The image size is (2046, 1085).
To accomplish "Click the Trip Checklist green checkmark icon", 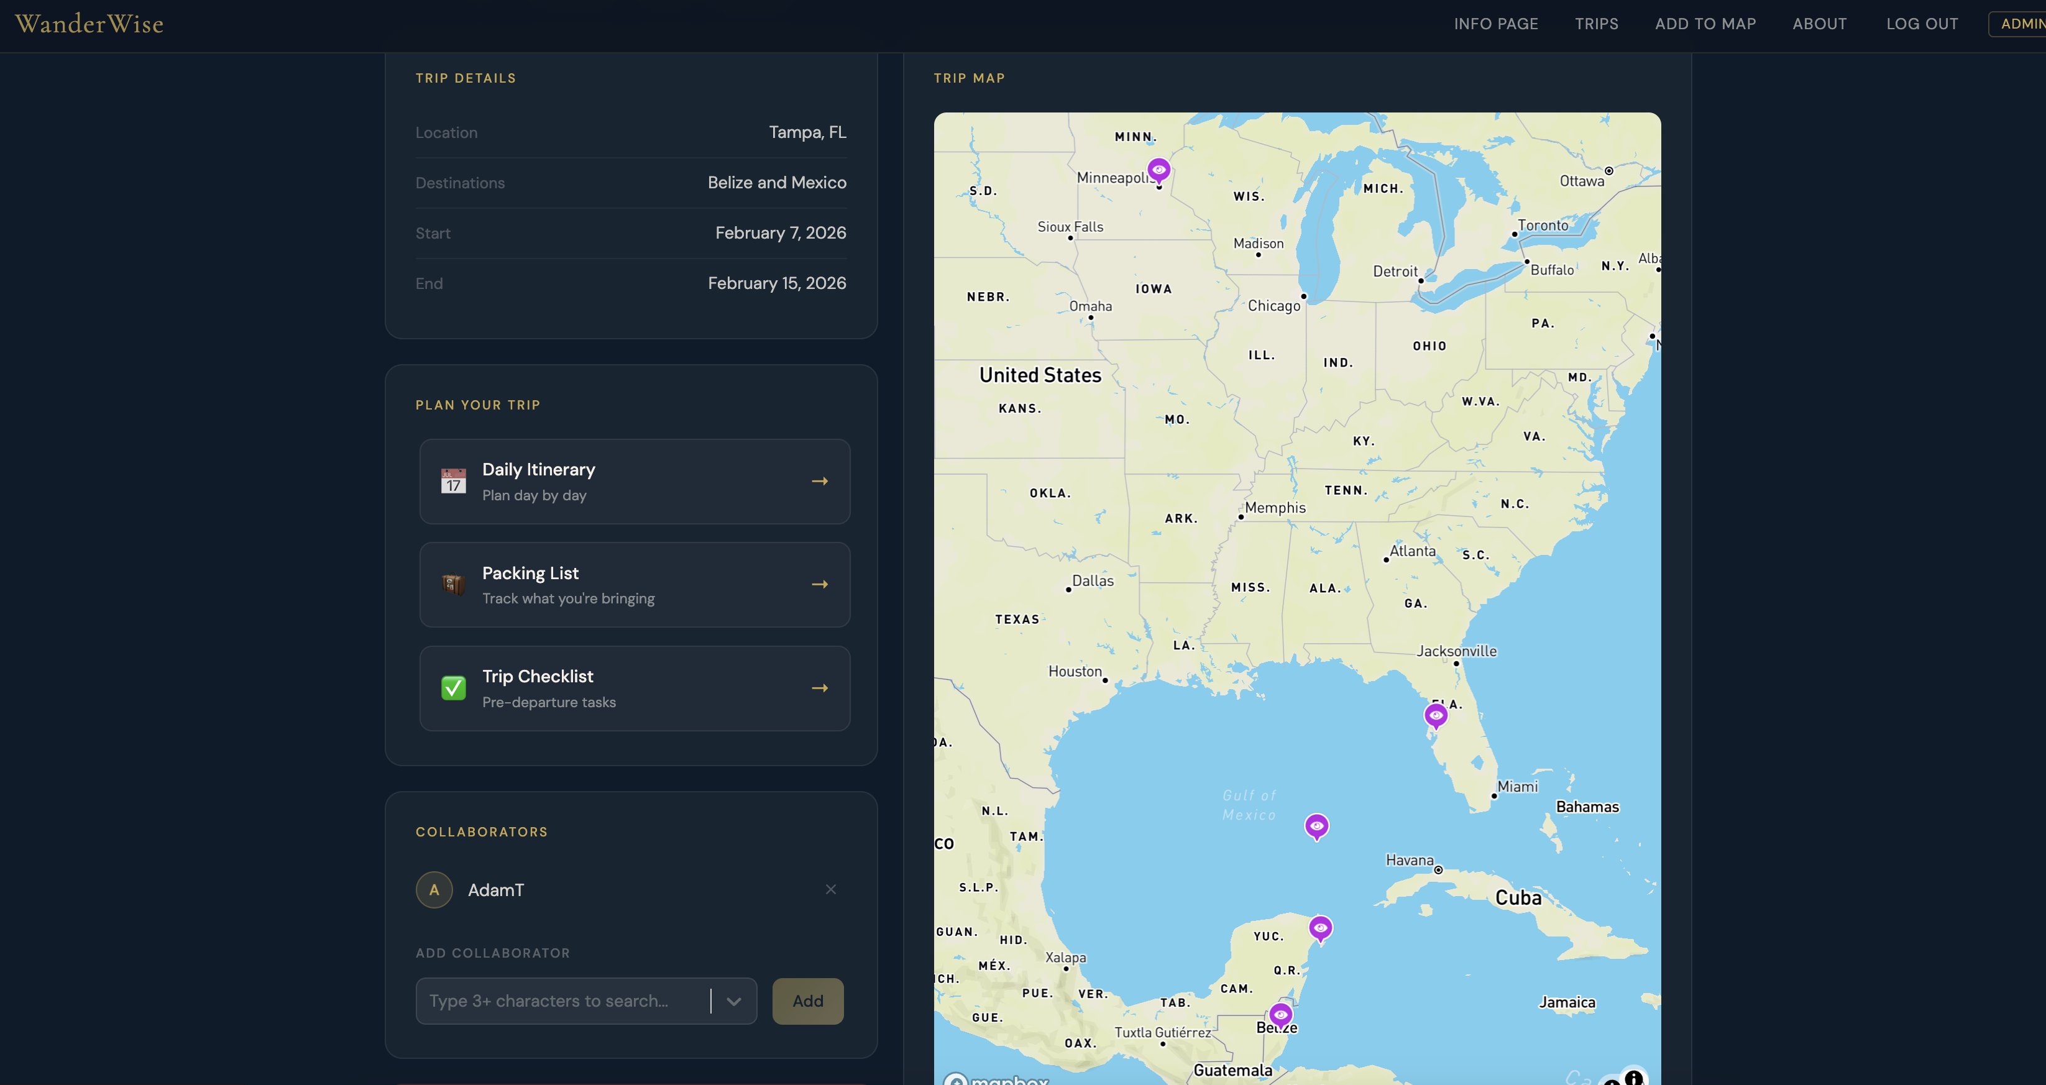I will tap(454, 688).
